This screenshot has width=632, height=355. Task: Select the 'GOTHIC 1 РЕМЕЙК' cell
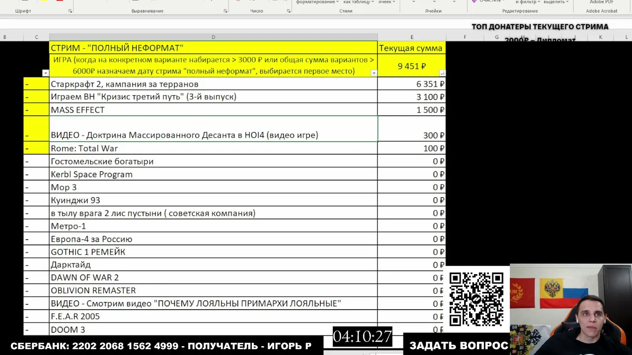click(x=213, y=252)
